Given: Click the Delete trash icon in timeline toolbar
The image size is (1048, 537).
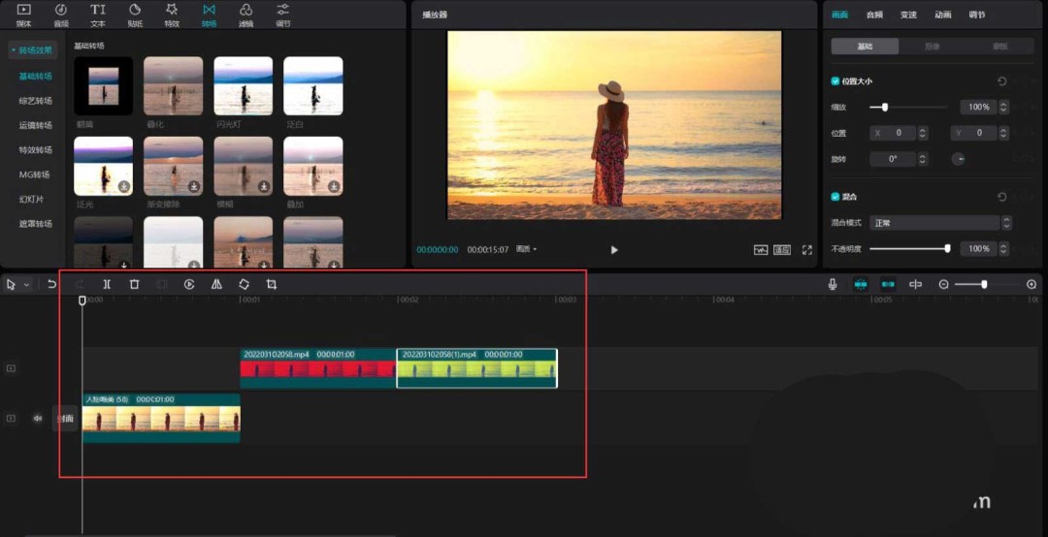Looking at the screenshot, I should pyautogui.click(x=134, y=284).
